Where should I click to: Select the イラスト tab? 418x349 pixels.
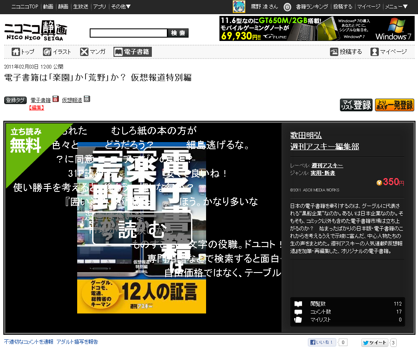57,52
